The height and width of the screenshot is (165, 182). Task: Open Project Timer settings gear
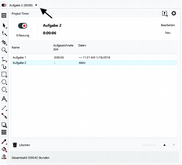click(173, 13)
